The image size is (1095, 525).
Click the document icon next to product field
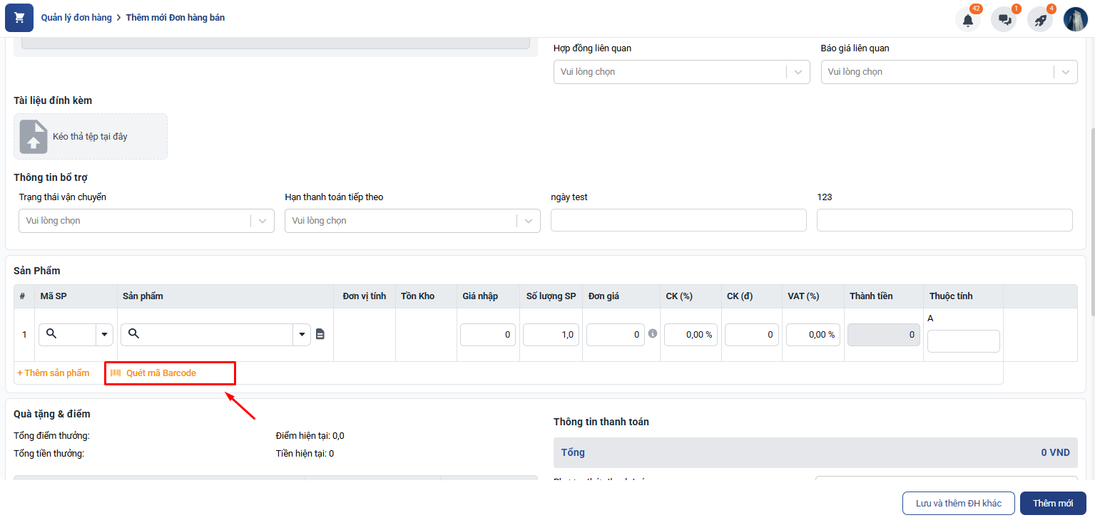tap(320, 334)
